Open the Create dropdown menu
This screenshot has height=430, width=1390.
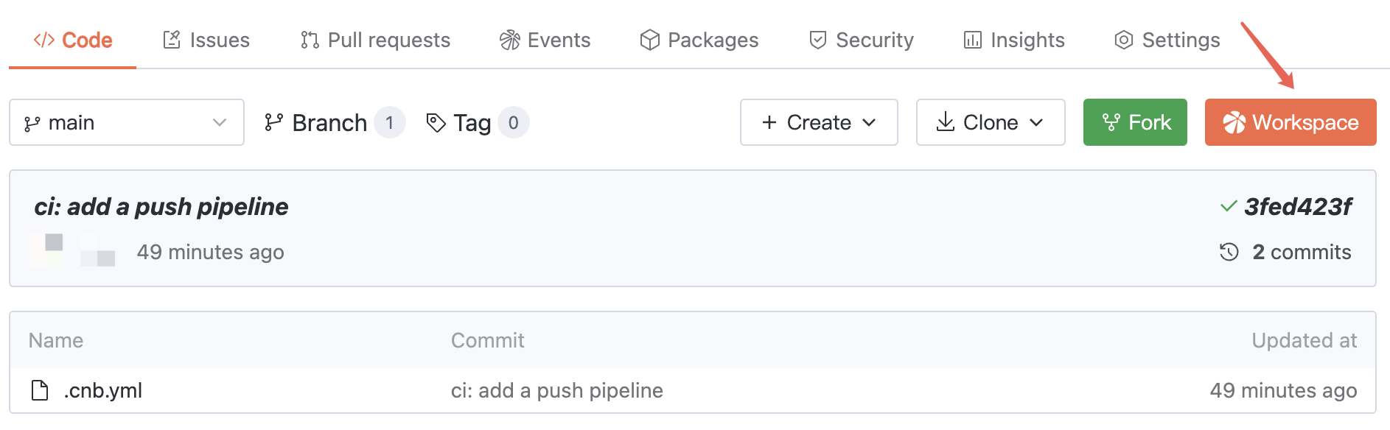818,122
